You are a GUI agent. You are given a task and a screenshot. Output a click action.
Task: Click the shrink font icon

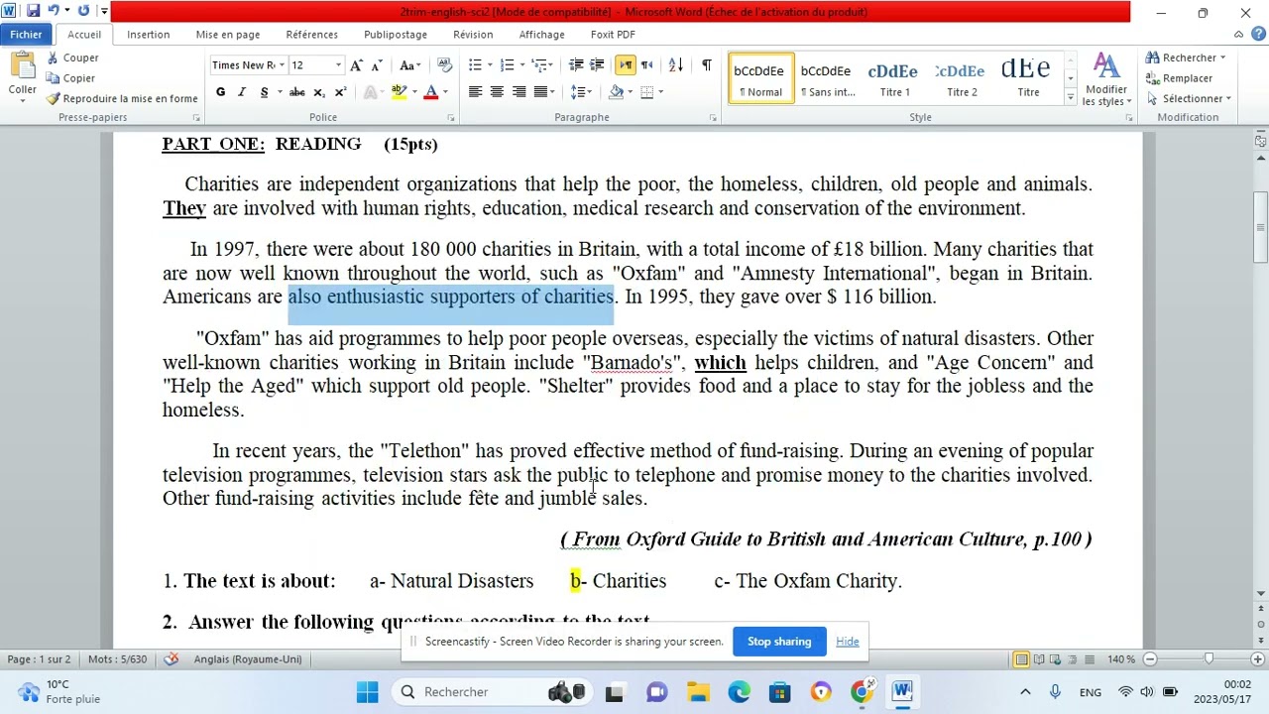pos(377,65)
